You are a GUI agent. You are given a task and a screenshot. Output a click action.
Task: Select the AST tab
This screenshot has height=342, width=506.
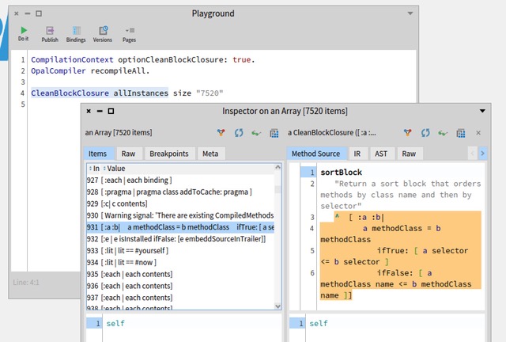381,154
